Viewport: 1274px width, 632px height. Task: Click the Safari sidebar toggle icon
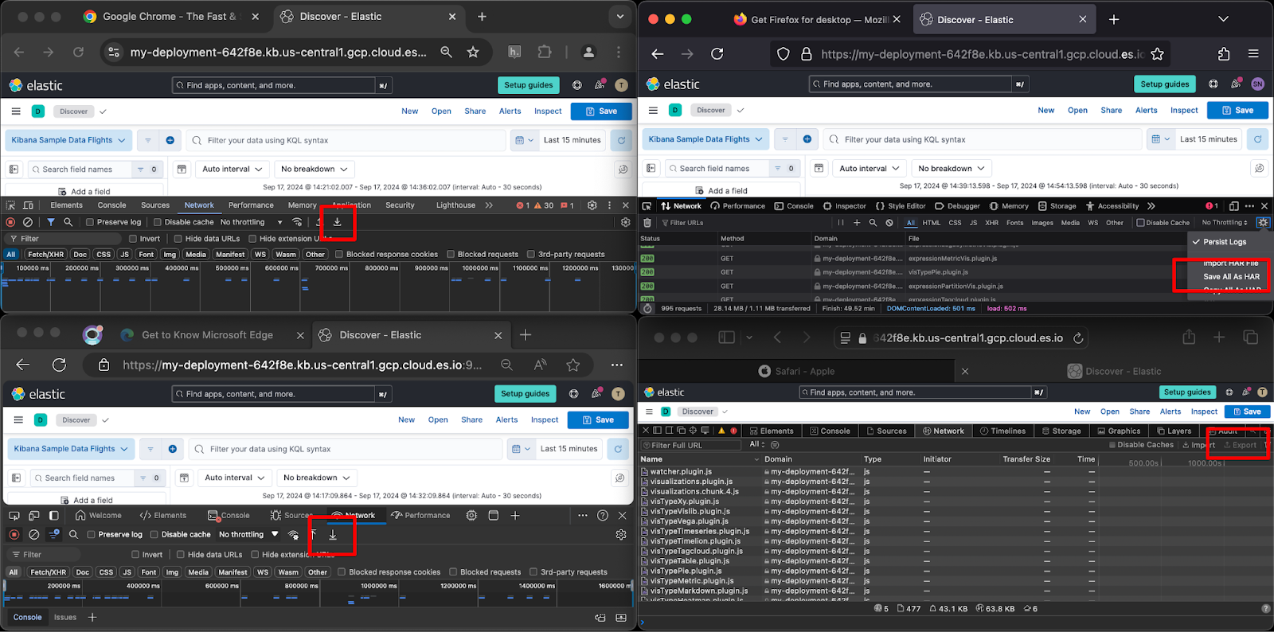726,337
